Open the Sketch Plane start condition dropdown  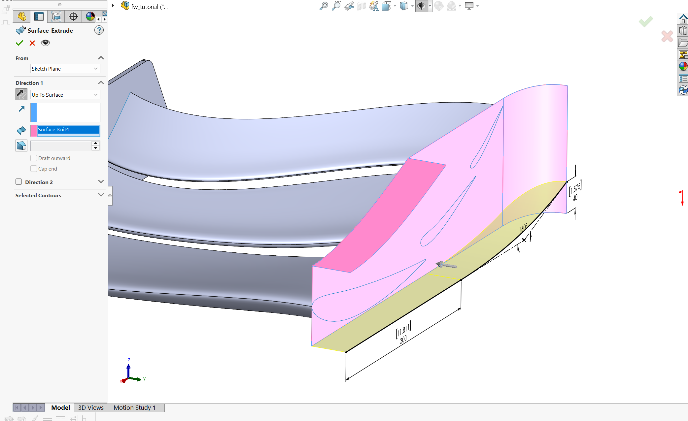(x=65, y=69)
